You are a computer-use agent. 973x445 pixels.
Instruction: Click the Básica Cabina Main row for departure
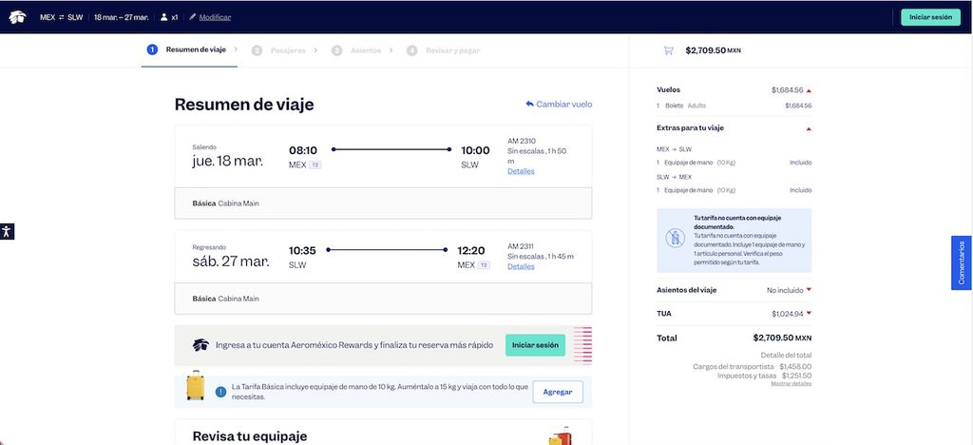(383, 203)
